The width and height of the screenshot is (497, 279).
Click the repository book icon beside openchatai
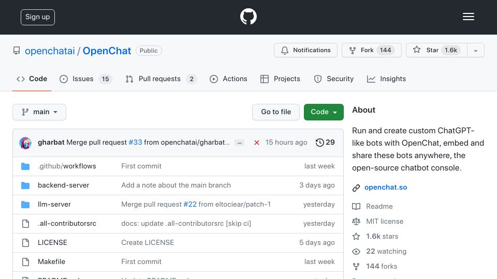point(17,51)
